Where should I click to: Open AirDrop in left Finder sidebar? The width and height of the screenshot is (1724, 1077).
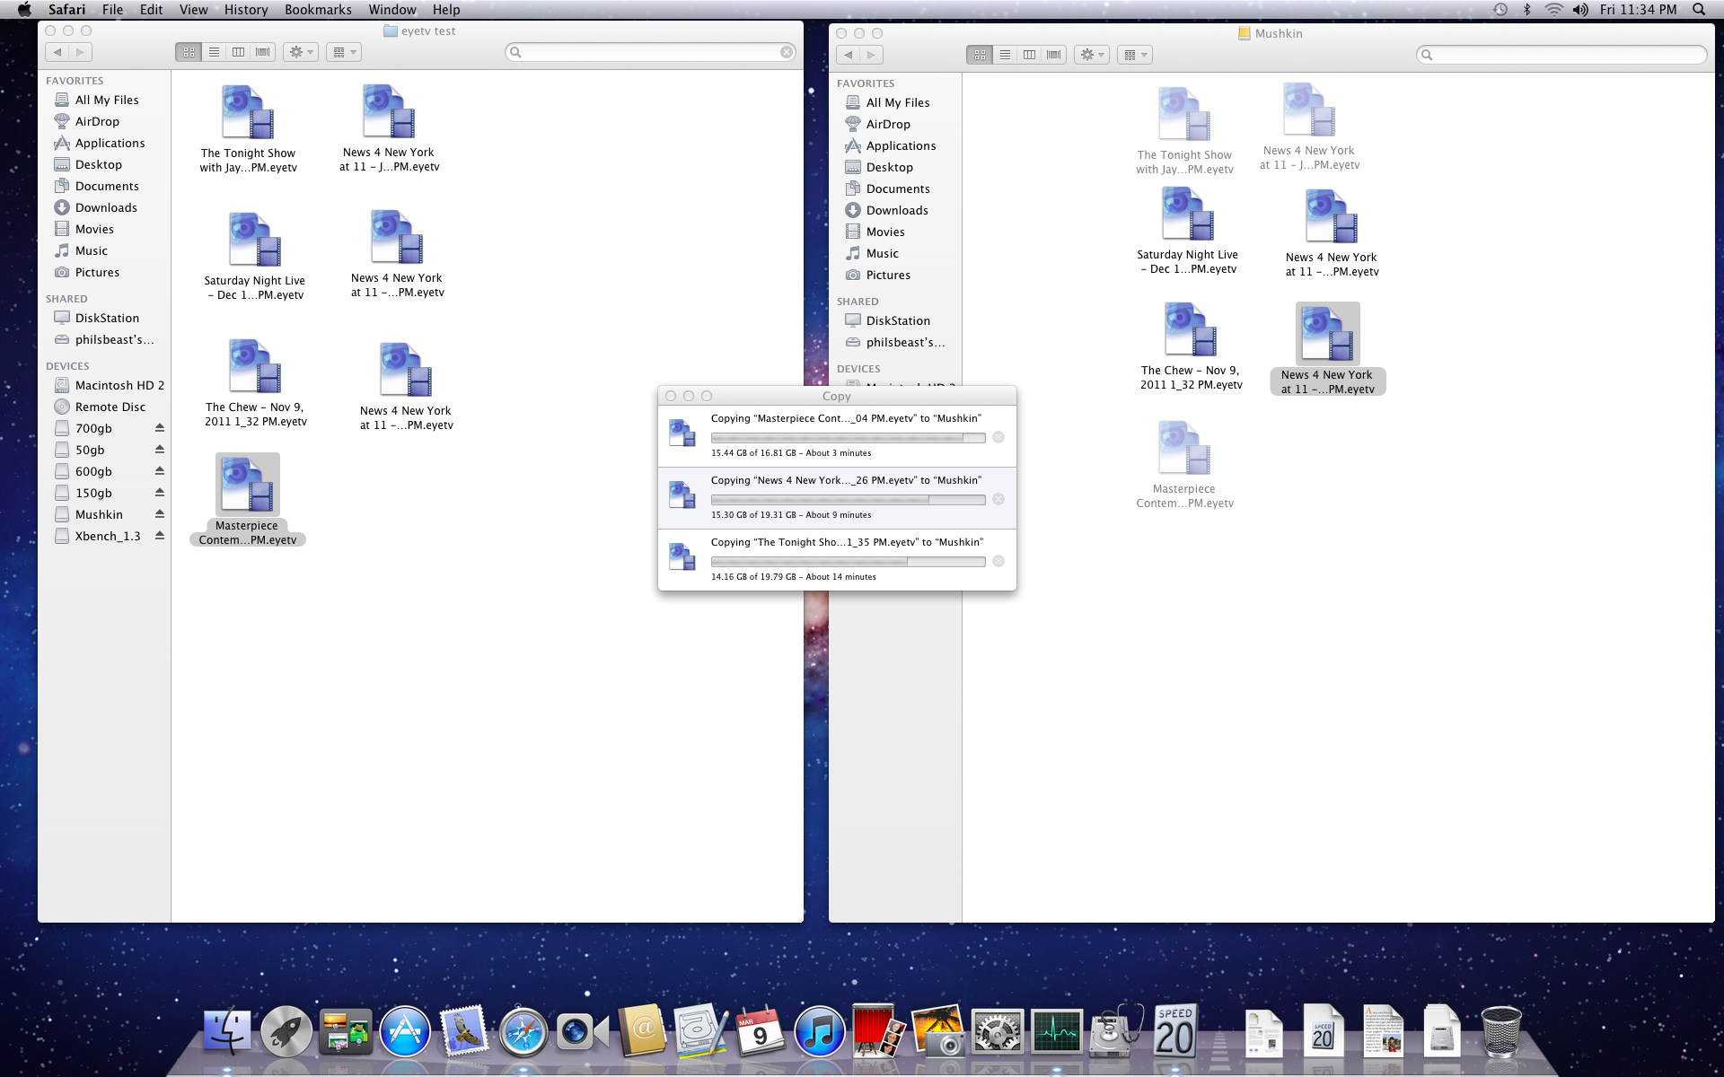click(x=97, y=121)
